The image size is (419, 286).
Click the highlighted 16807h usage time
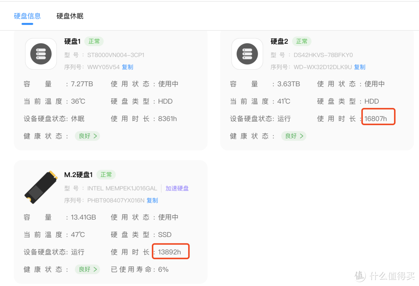point(378,116)
